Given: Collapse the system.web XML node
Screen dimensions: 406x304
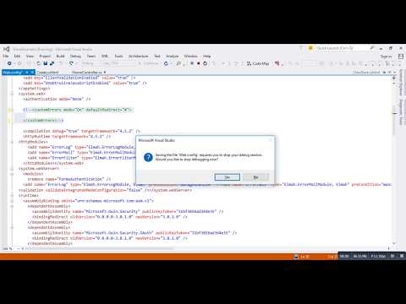Looking at the screenshot, I should [x=12, y=94].
